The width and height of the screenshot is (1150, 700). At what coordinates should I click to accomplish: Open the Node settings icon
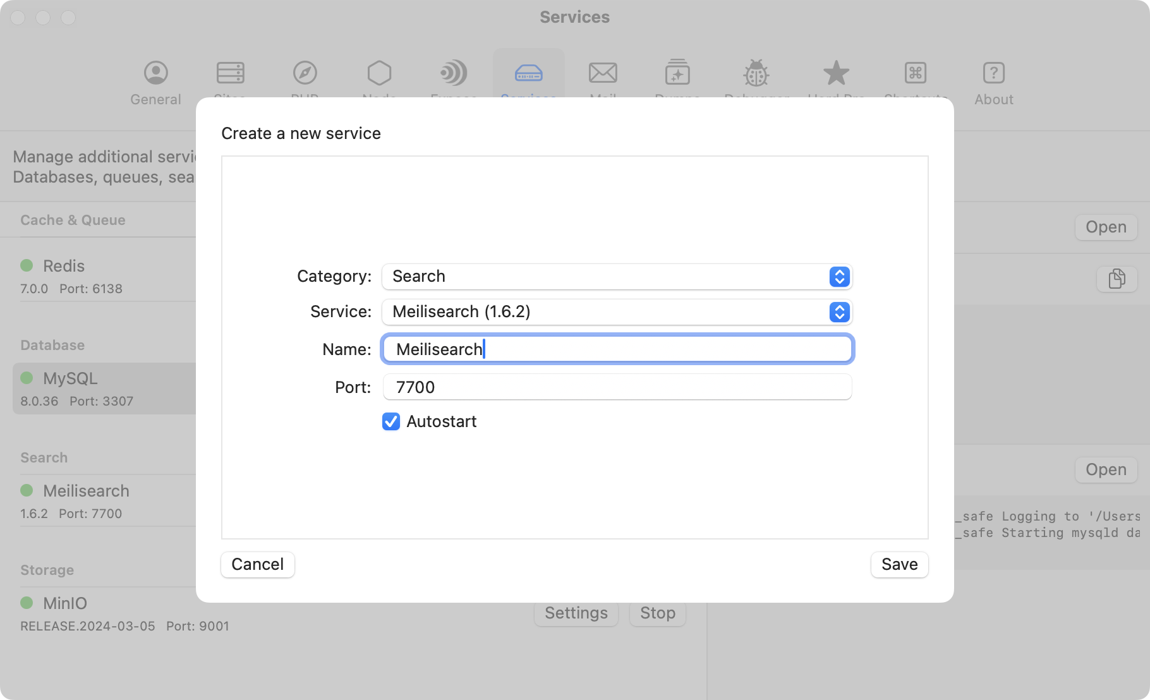(379, 73)
